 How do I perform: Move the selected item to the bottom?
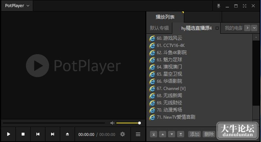click(x=181, y=134)
